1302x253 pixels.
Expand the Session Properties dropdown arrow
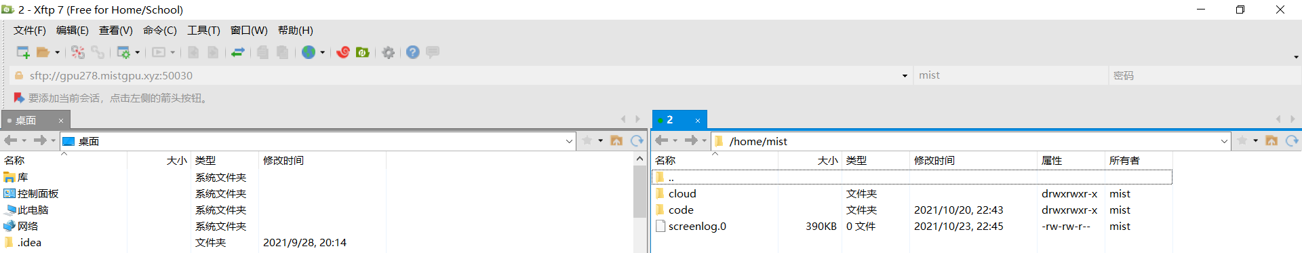(x=138, y=52)
